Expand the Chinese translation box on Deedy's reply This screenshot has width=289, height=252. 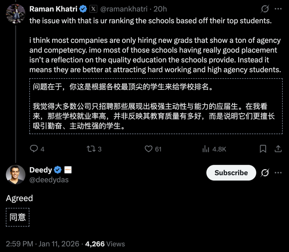(x=17, y=217)
